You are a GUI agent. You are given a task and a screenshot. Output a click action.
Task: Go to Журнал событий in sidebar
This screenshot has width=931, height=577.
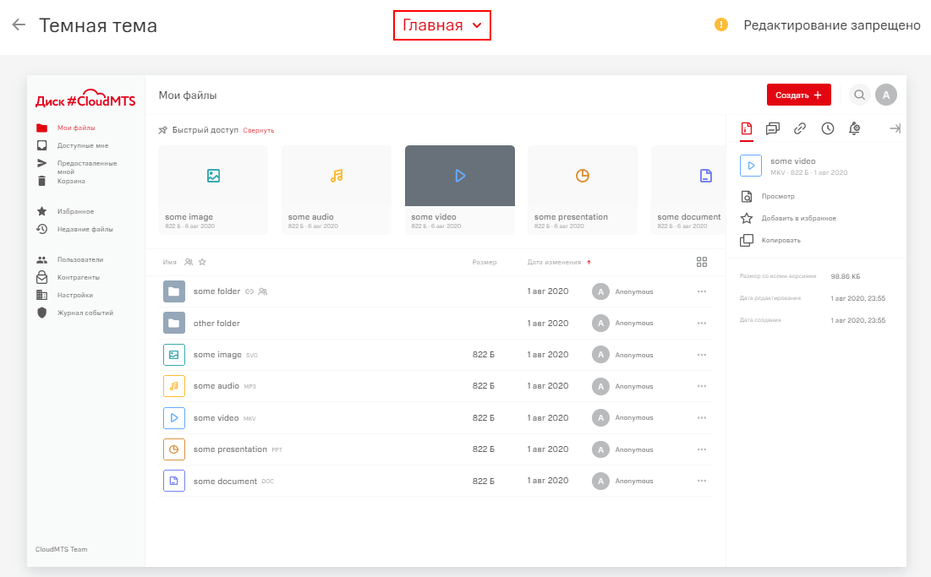pyautogui.click(x=85, y=313)
